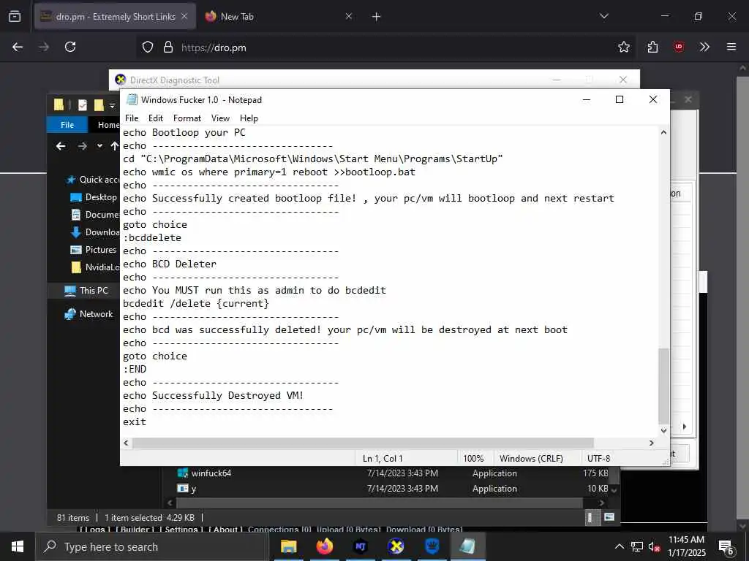Select Pictures in Explorer navigation pane
Viewport: 749px width, 561px height.
(x=94, y=250)
